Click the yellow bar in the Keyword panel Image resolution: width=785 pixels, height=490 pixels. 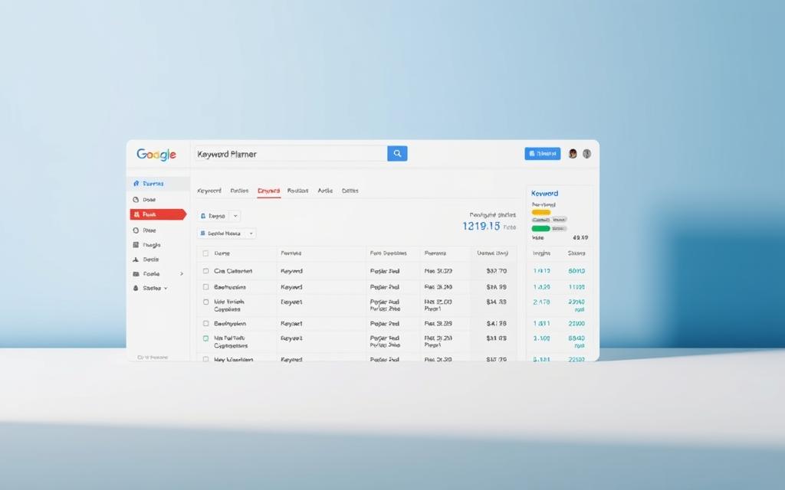click(541, 212)
